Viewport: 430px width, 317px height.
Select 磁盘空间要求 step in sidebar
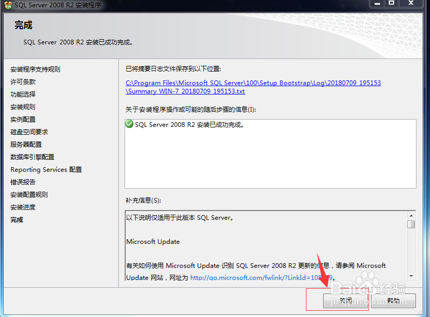29,132
